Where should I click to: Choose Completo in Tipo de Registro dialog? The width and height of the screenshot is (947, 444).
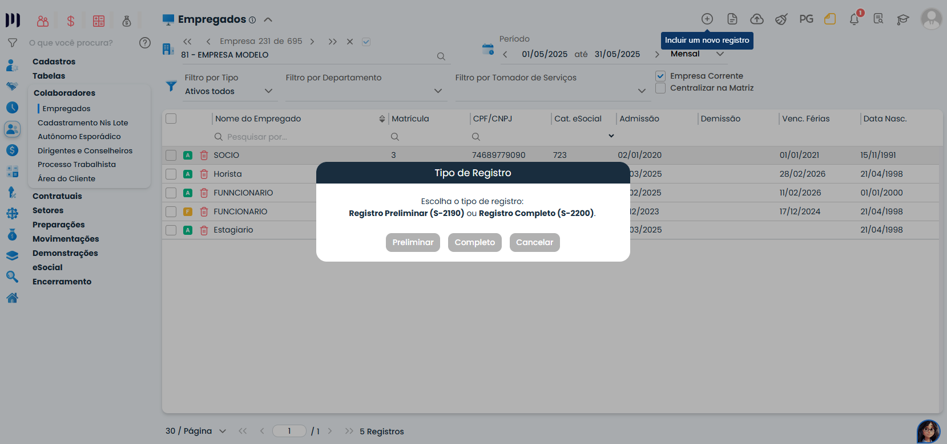[x=475, y=242]
